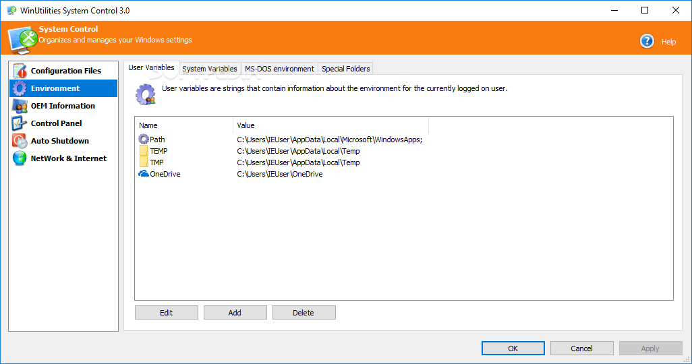Open the MS-DOS environment tab
The image size is (692, 364).
click(279, 69)
